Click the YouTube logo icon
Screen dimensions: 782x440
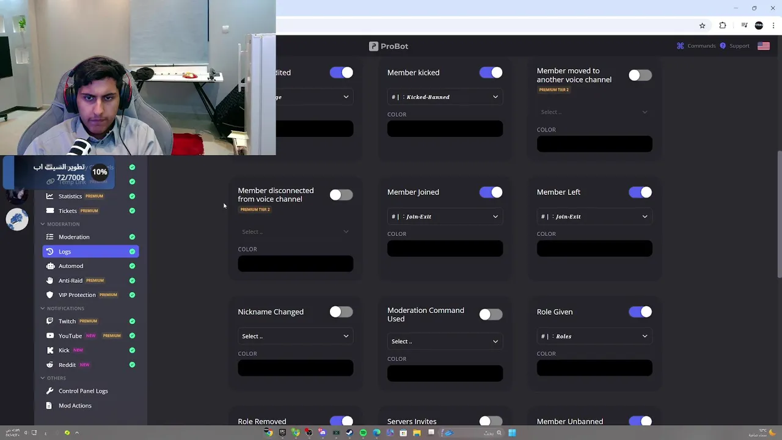tap(49, 335)
